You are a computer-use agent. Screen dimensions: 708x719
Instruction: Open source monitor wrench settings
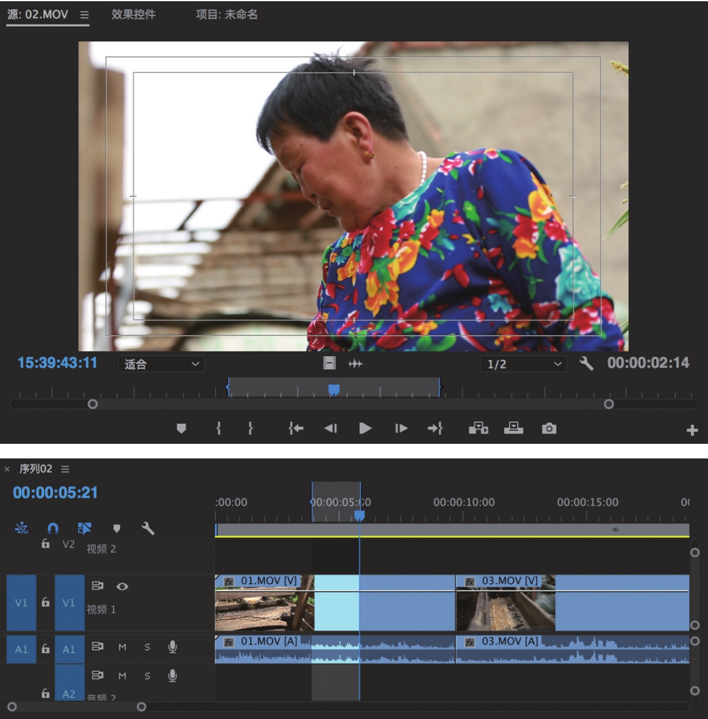pyautogui.click(x=586, y=364)
